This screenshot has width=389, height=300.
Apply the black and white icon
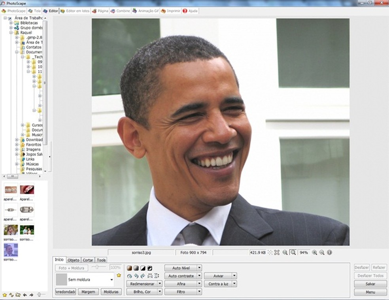pos(143,268)
